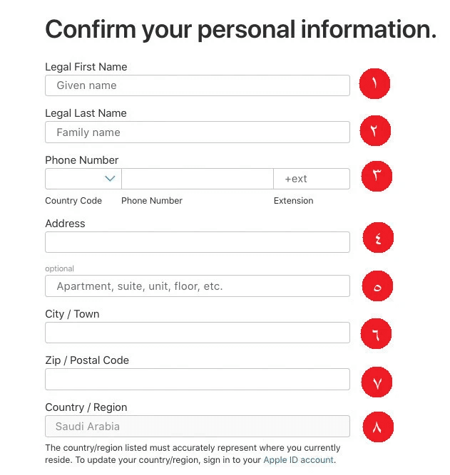450x475 pixels.
Task: Select the Phone Number input box
Action: pyautogui.click(x=197, y=179)
